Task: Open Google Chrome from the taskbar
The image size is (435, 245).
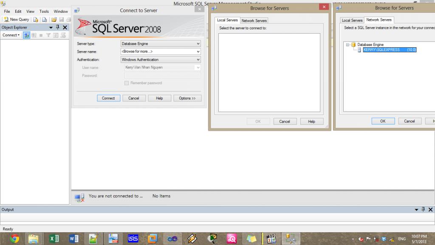Action: tap(14, 239)
